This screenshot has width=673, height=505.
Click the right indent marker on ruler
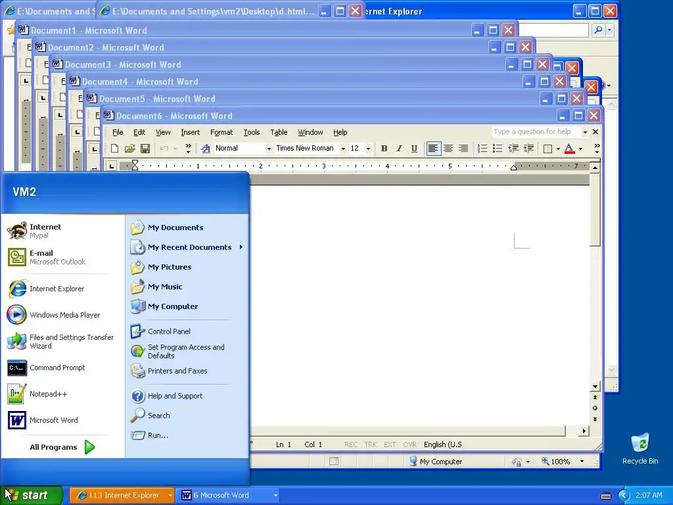tap(513, 168)
